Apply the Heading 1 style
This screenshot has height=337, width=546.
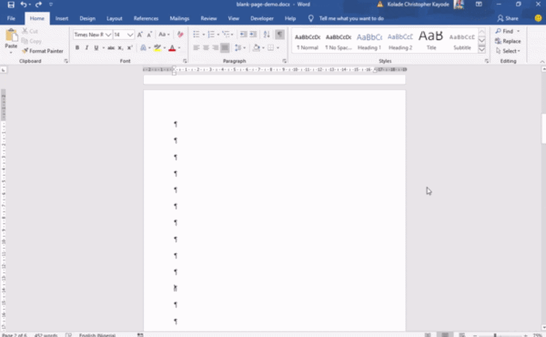tap(369, 41)
